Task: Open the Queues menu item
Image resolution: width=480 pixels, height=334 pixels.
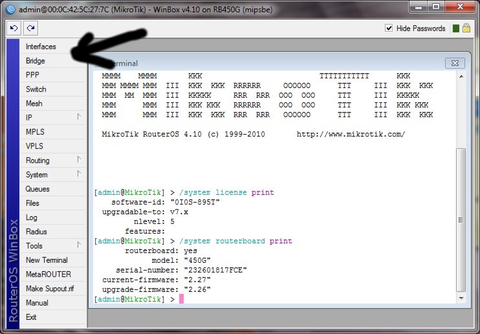Action: tap(53, 189)
